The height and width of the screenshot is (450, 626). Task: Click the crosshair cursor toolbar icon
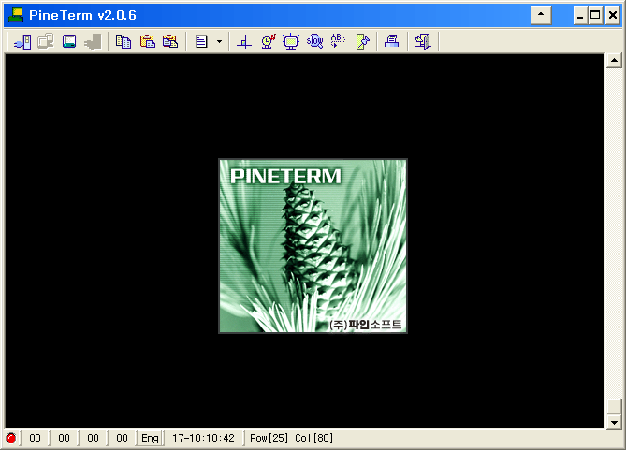click(x=244, y=41)
